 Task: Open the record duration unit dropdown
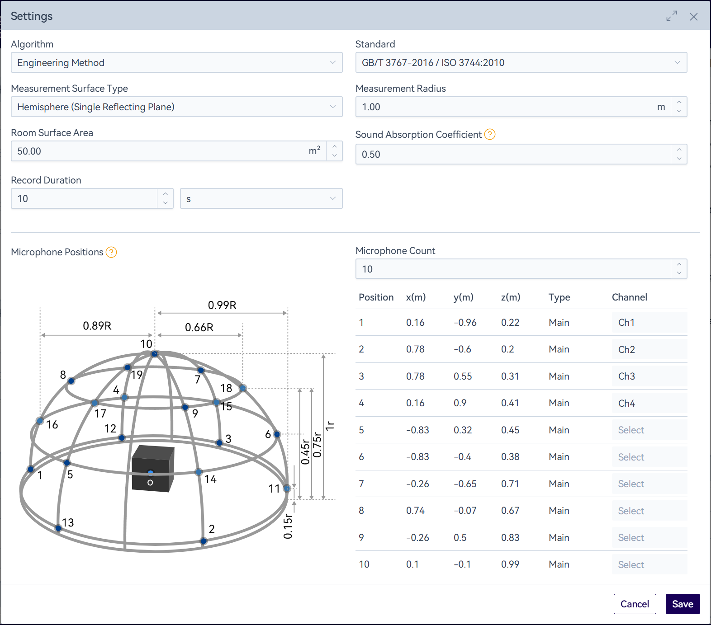pyautogui.click(x=261, y=198)
